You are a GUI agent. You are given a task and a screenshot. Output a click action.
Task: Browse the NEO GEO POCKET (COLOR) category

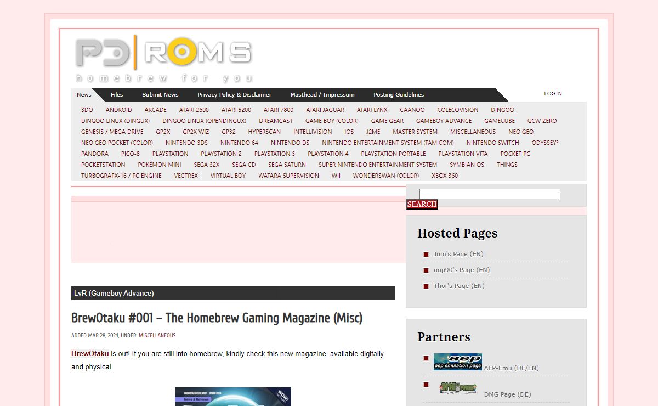[117, 143]
